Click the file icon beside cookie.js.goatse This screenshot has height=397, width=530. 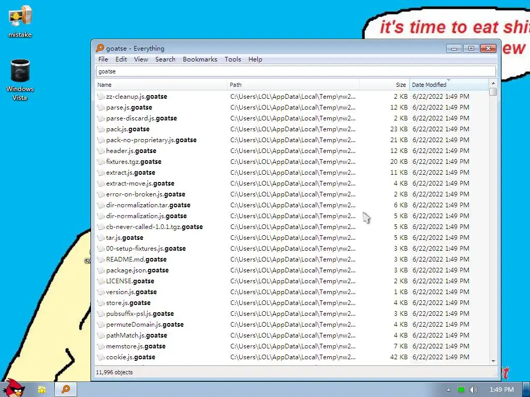[x=101, y=357]
